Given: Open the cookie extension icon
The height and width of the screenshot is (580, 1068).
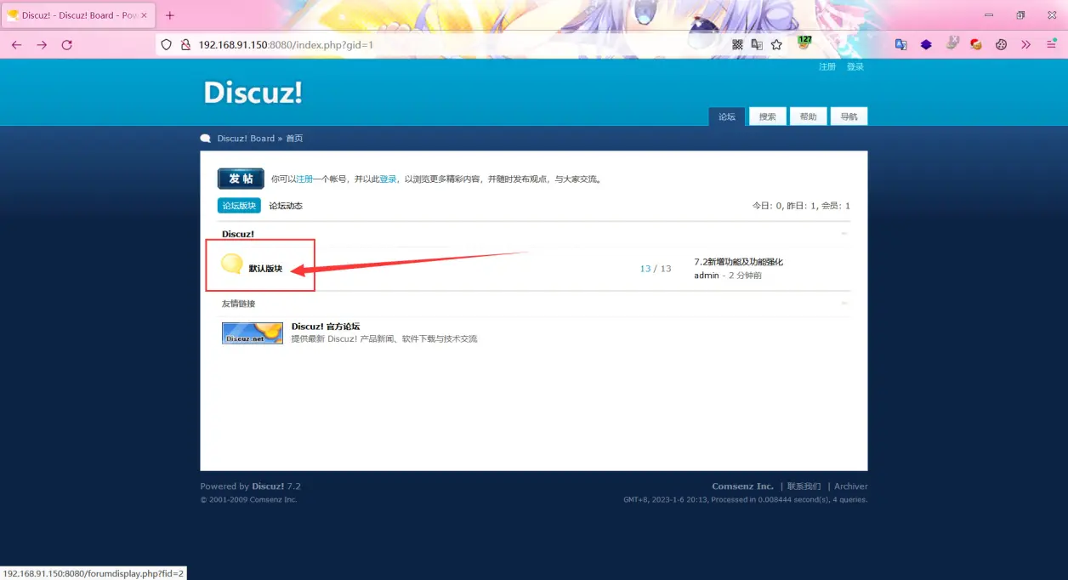Looking at the screenshot, I should tap(1002, 45).
